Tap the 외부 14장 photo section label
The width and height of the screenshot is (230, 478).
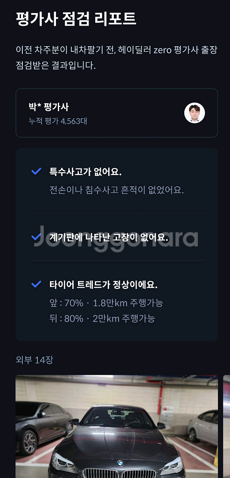(x=35, y=360)
